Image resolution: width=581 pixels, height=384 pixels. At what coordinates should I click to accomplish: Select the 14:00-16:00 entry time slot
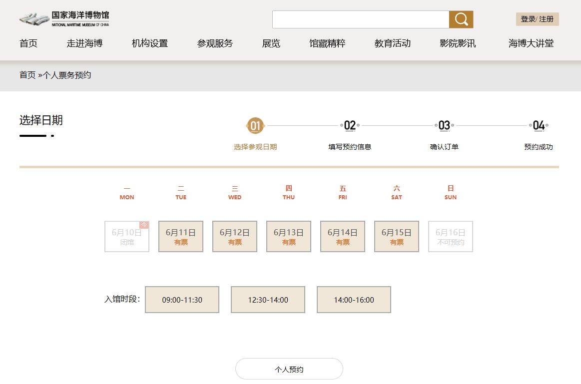tap(354, 300)
